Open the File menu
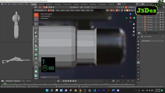The image size is (165, 93). (x=5, y=4)
